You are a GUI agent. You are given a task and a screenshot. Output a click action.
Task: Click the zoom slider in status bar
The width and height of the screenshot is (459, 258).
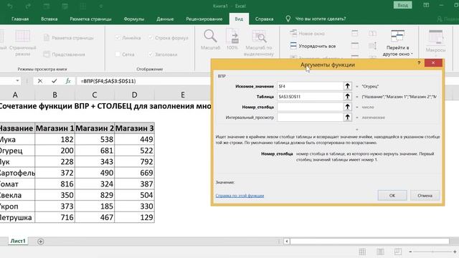tap(432, 252)
